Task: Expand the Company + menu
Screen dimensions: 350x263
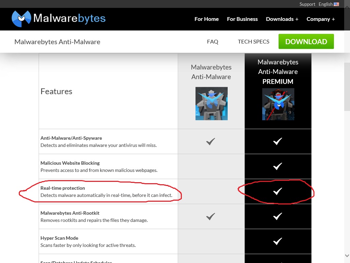Action: click(x=321, y=19)
